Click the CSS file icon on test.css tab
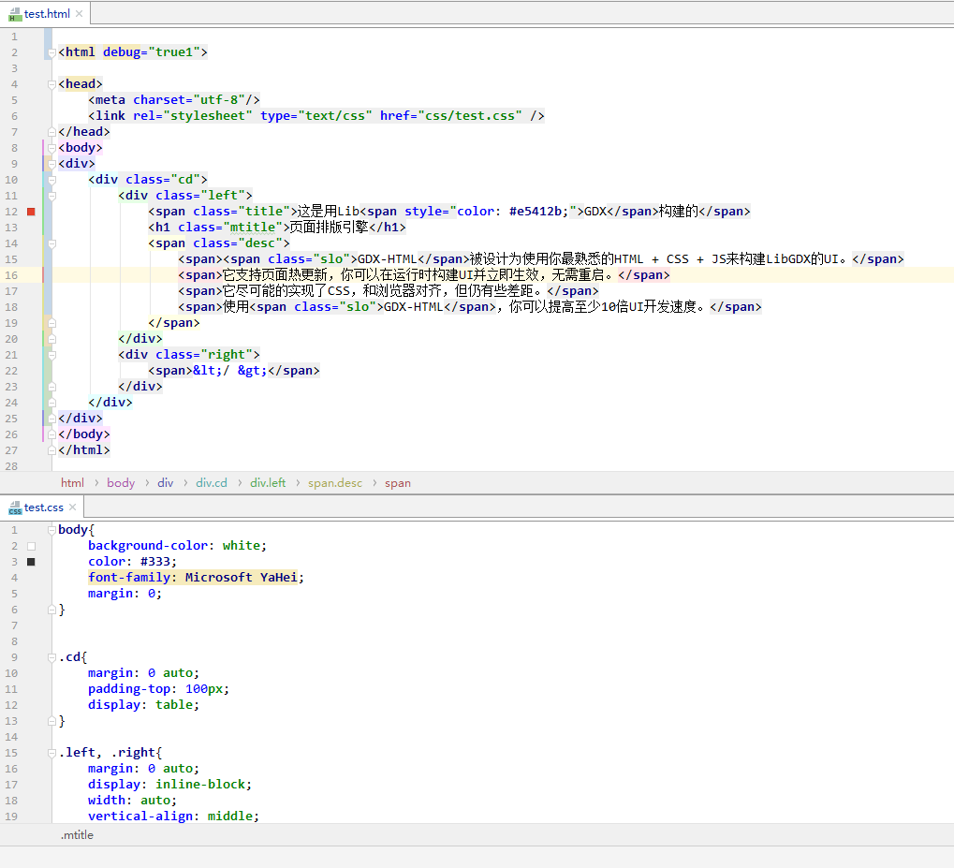Image resolution: width=954 pixels, height=868 pixels. click(15, 508)
